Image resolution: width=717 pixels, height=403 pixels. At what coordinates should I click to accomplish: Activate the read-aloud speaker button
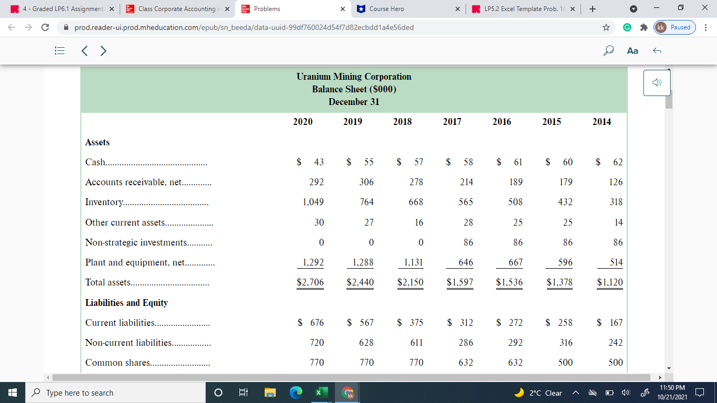(x=656, y=82)
